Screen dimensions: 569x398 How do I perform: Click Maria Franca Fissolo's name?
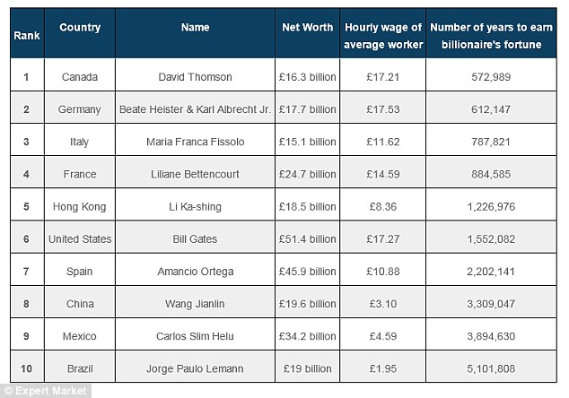pyautogui.click(x=196, y=142)
